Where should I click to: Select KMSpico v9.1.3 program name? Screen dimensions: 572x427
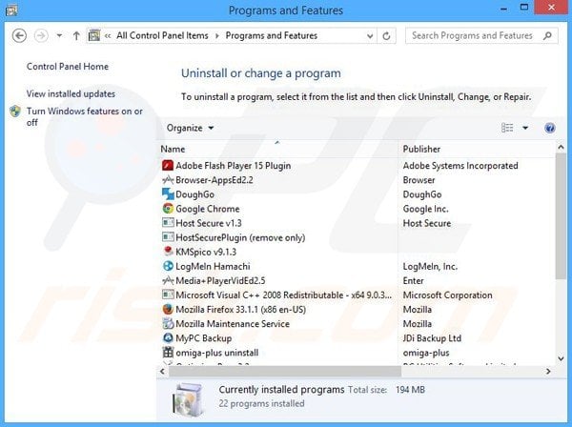click(206, 252)
